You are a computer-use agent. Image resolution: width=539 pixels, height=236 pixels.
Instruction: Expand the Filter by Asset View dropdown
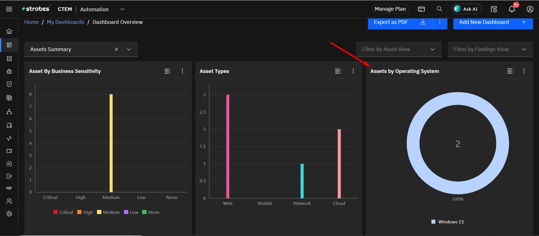coord(399,49)
